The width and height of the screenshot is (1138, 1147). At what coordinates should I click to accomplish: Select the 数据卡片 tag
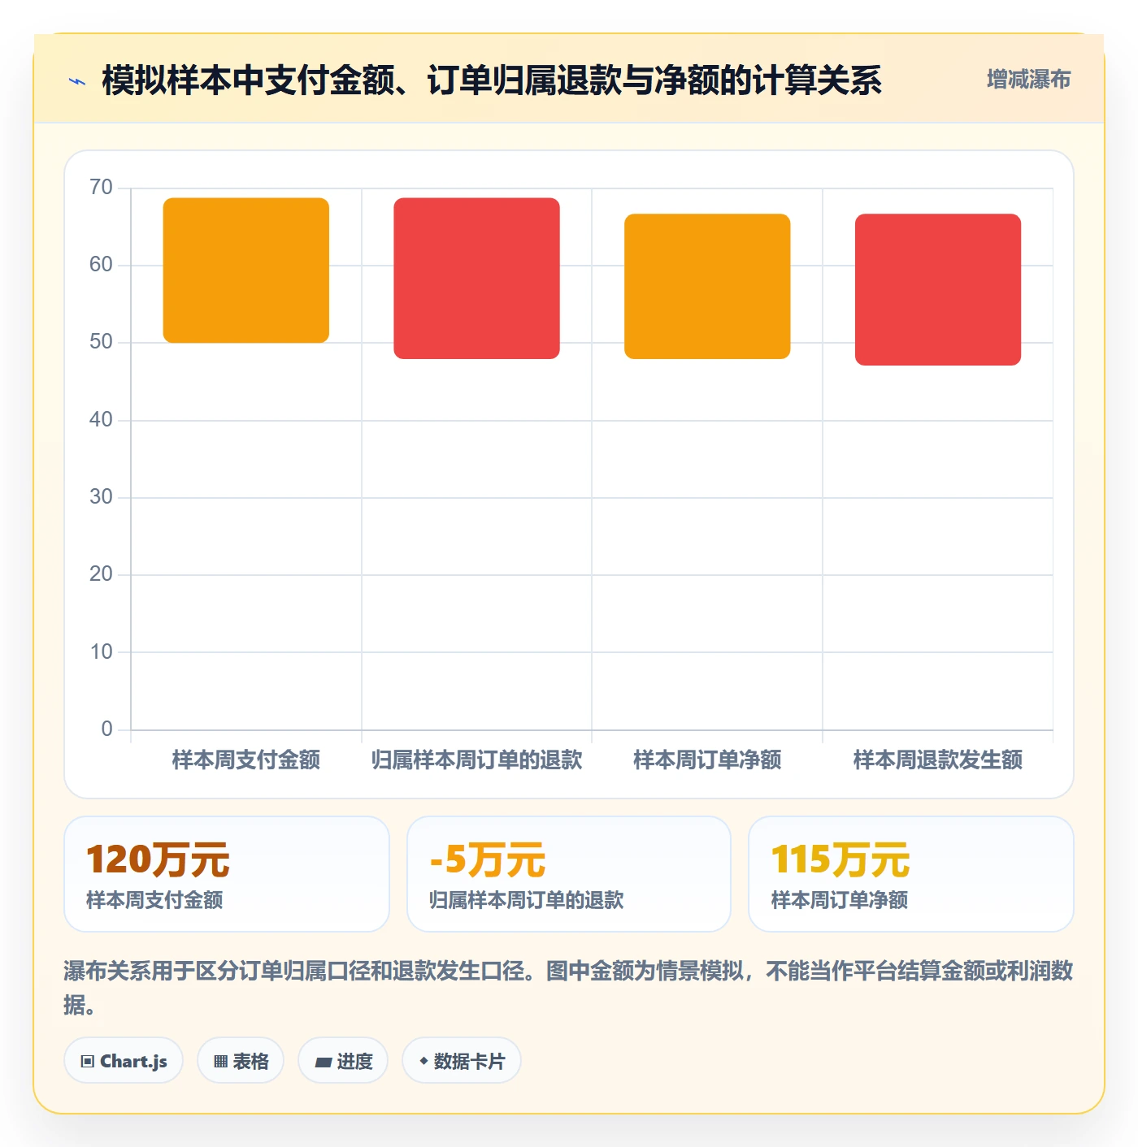point(462,1061)
